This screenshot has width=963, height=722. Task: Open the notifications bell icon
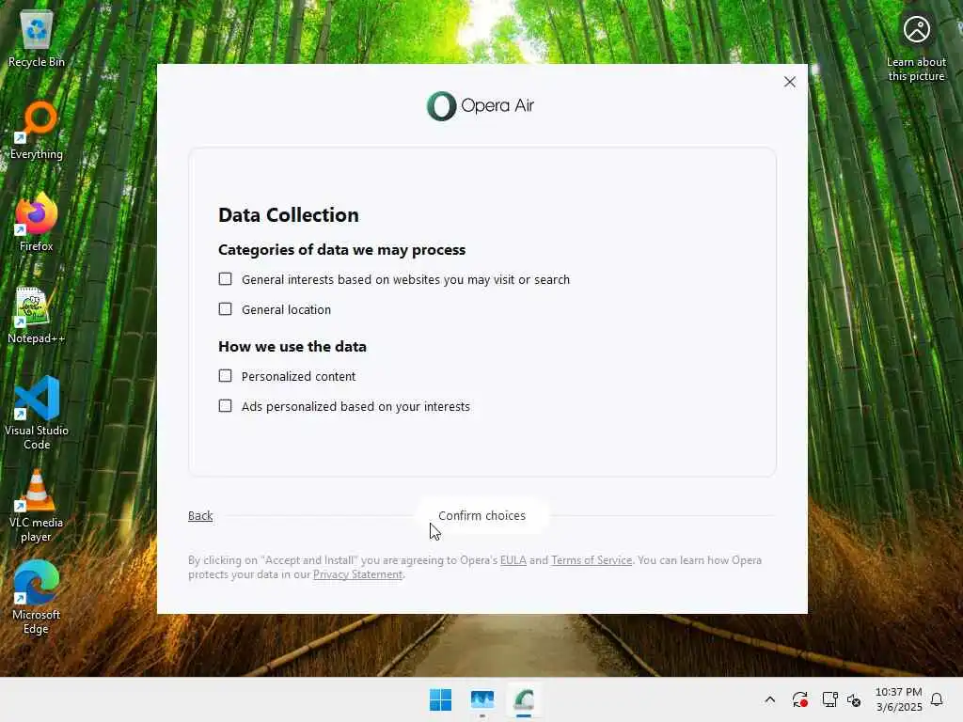point(937,699)
